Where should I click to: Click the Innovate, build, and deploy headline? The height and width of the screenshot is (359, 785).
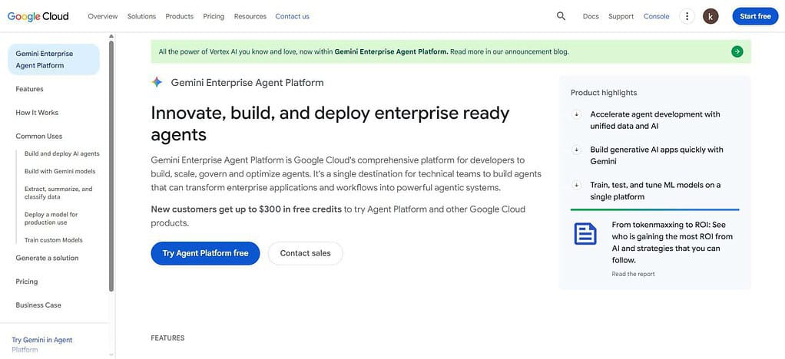pyautogui.click(x=330, y=124)
